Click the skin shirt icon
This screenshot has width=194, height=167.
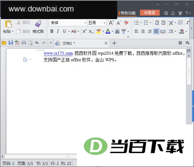tap(180, 13)
